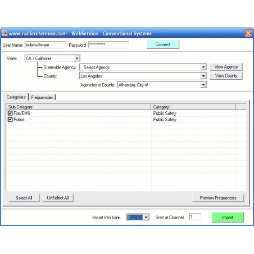Select the Fire/EMS row text
The height and width of the screenshot is (254, 254).
point(22,113)
